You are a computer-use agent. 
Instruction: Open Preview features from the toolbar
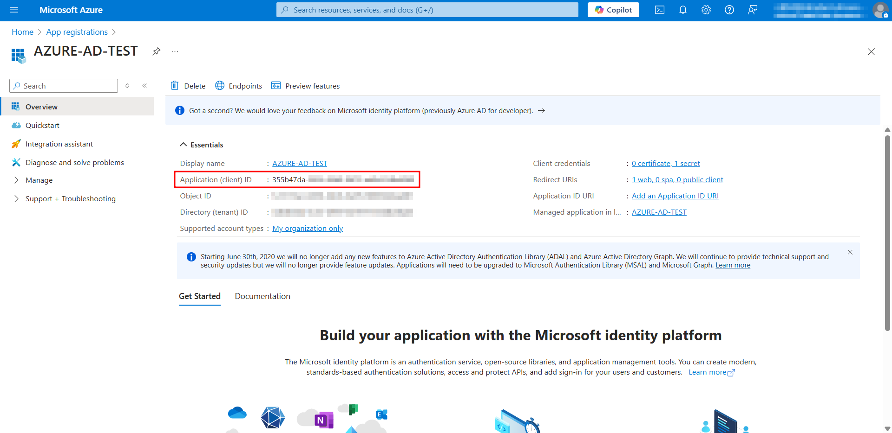tap(306, 86)
